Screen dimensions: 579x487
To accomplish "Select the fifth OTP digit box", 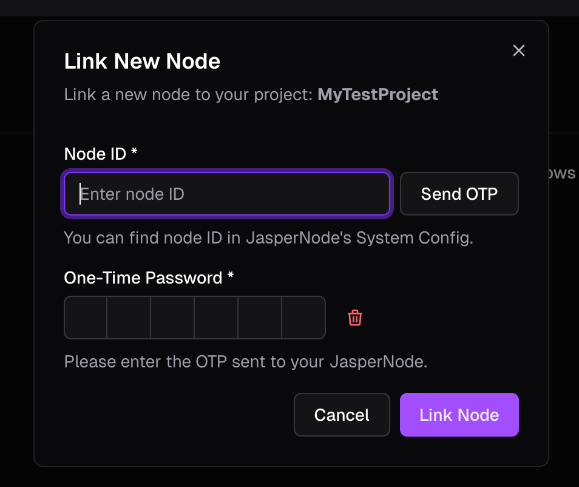I will pyautogui.click(x=260, y=318).
